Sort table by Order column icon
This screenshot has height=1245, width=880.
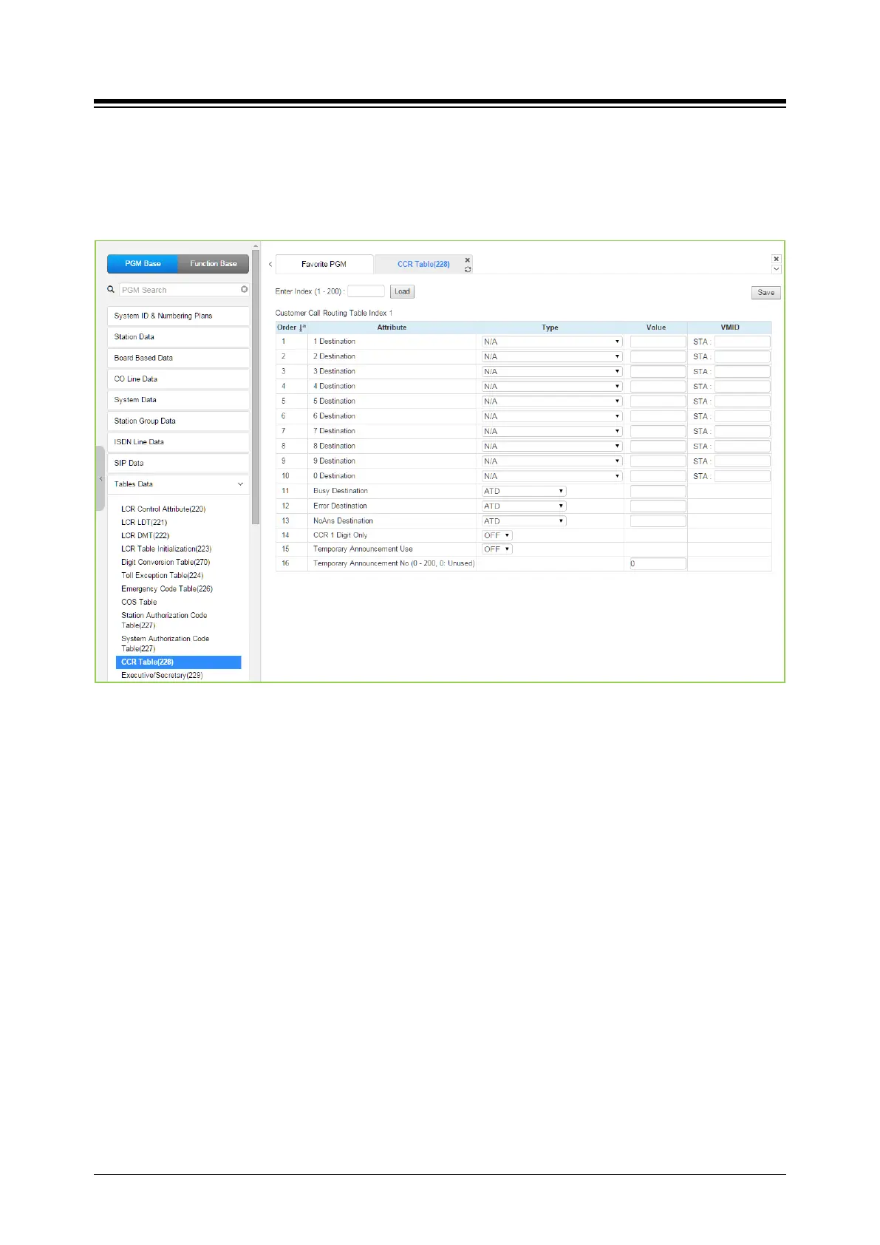(302, 328)
